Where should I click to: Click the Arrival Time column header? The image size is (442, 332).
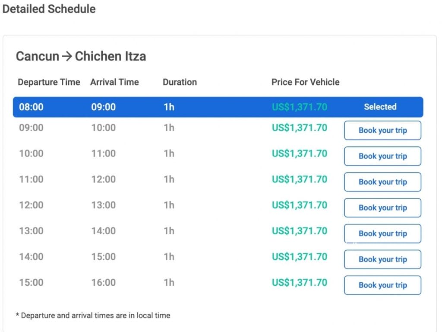[x=114, y=82]
